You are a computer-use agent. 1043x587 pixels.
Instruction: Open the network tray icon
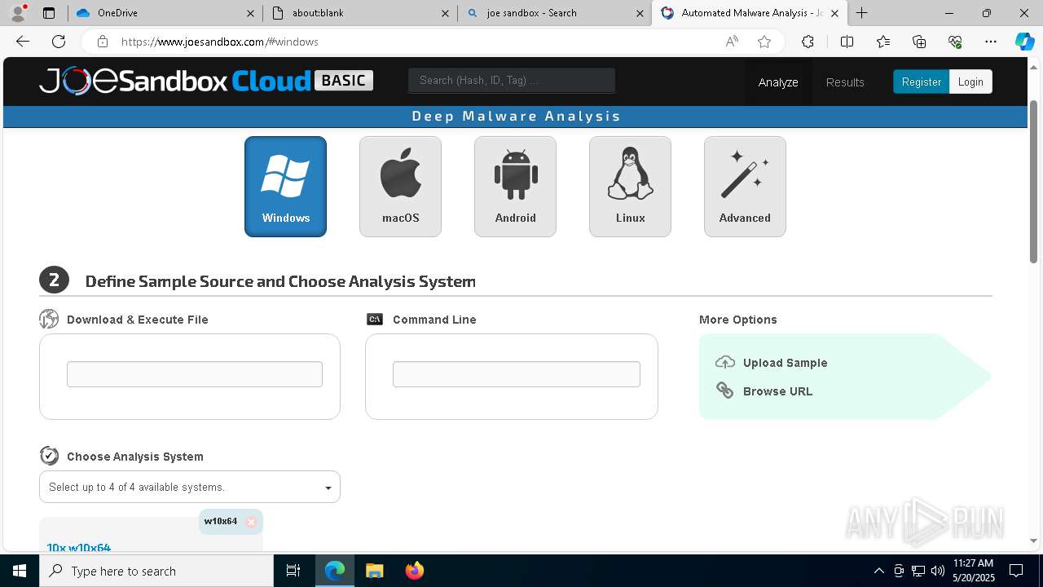918,571
